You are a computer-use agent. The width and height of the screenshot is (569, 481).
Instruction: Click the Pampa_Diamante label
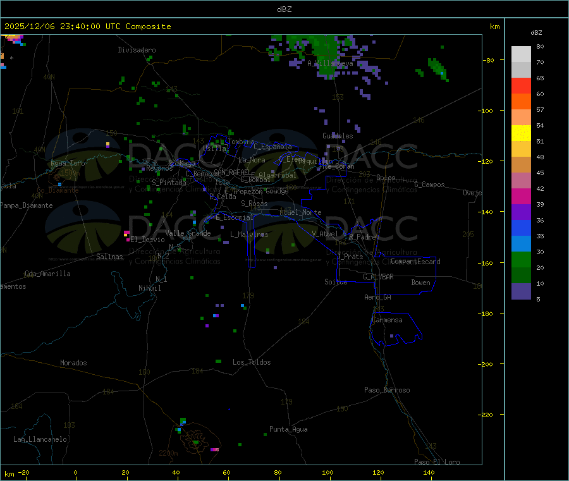pyautogui.click(x=26, y=205)
